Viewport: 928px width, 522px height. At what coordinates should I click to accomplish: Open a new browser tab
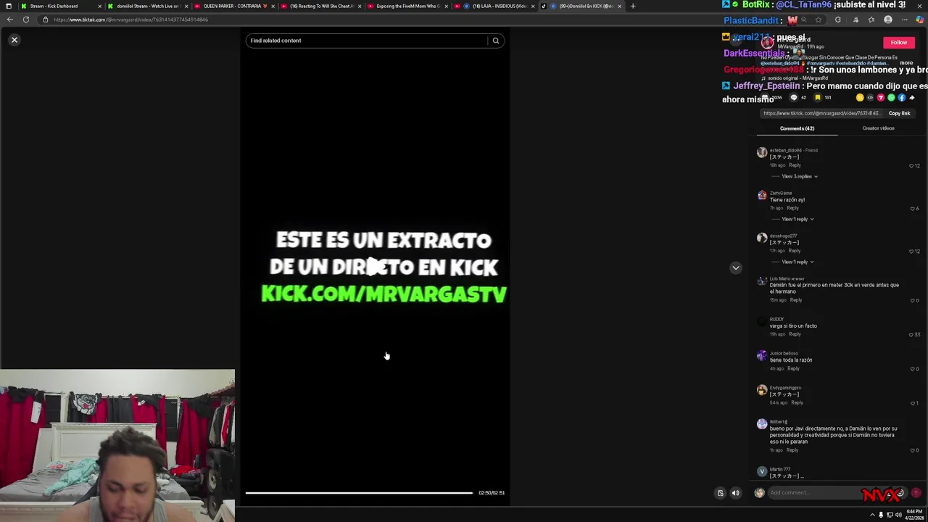(633, 6)
